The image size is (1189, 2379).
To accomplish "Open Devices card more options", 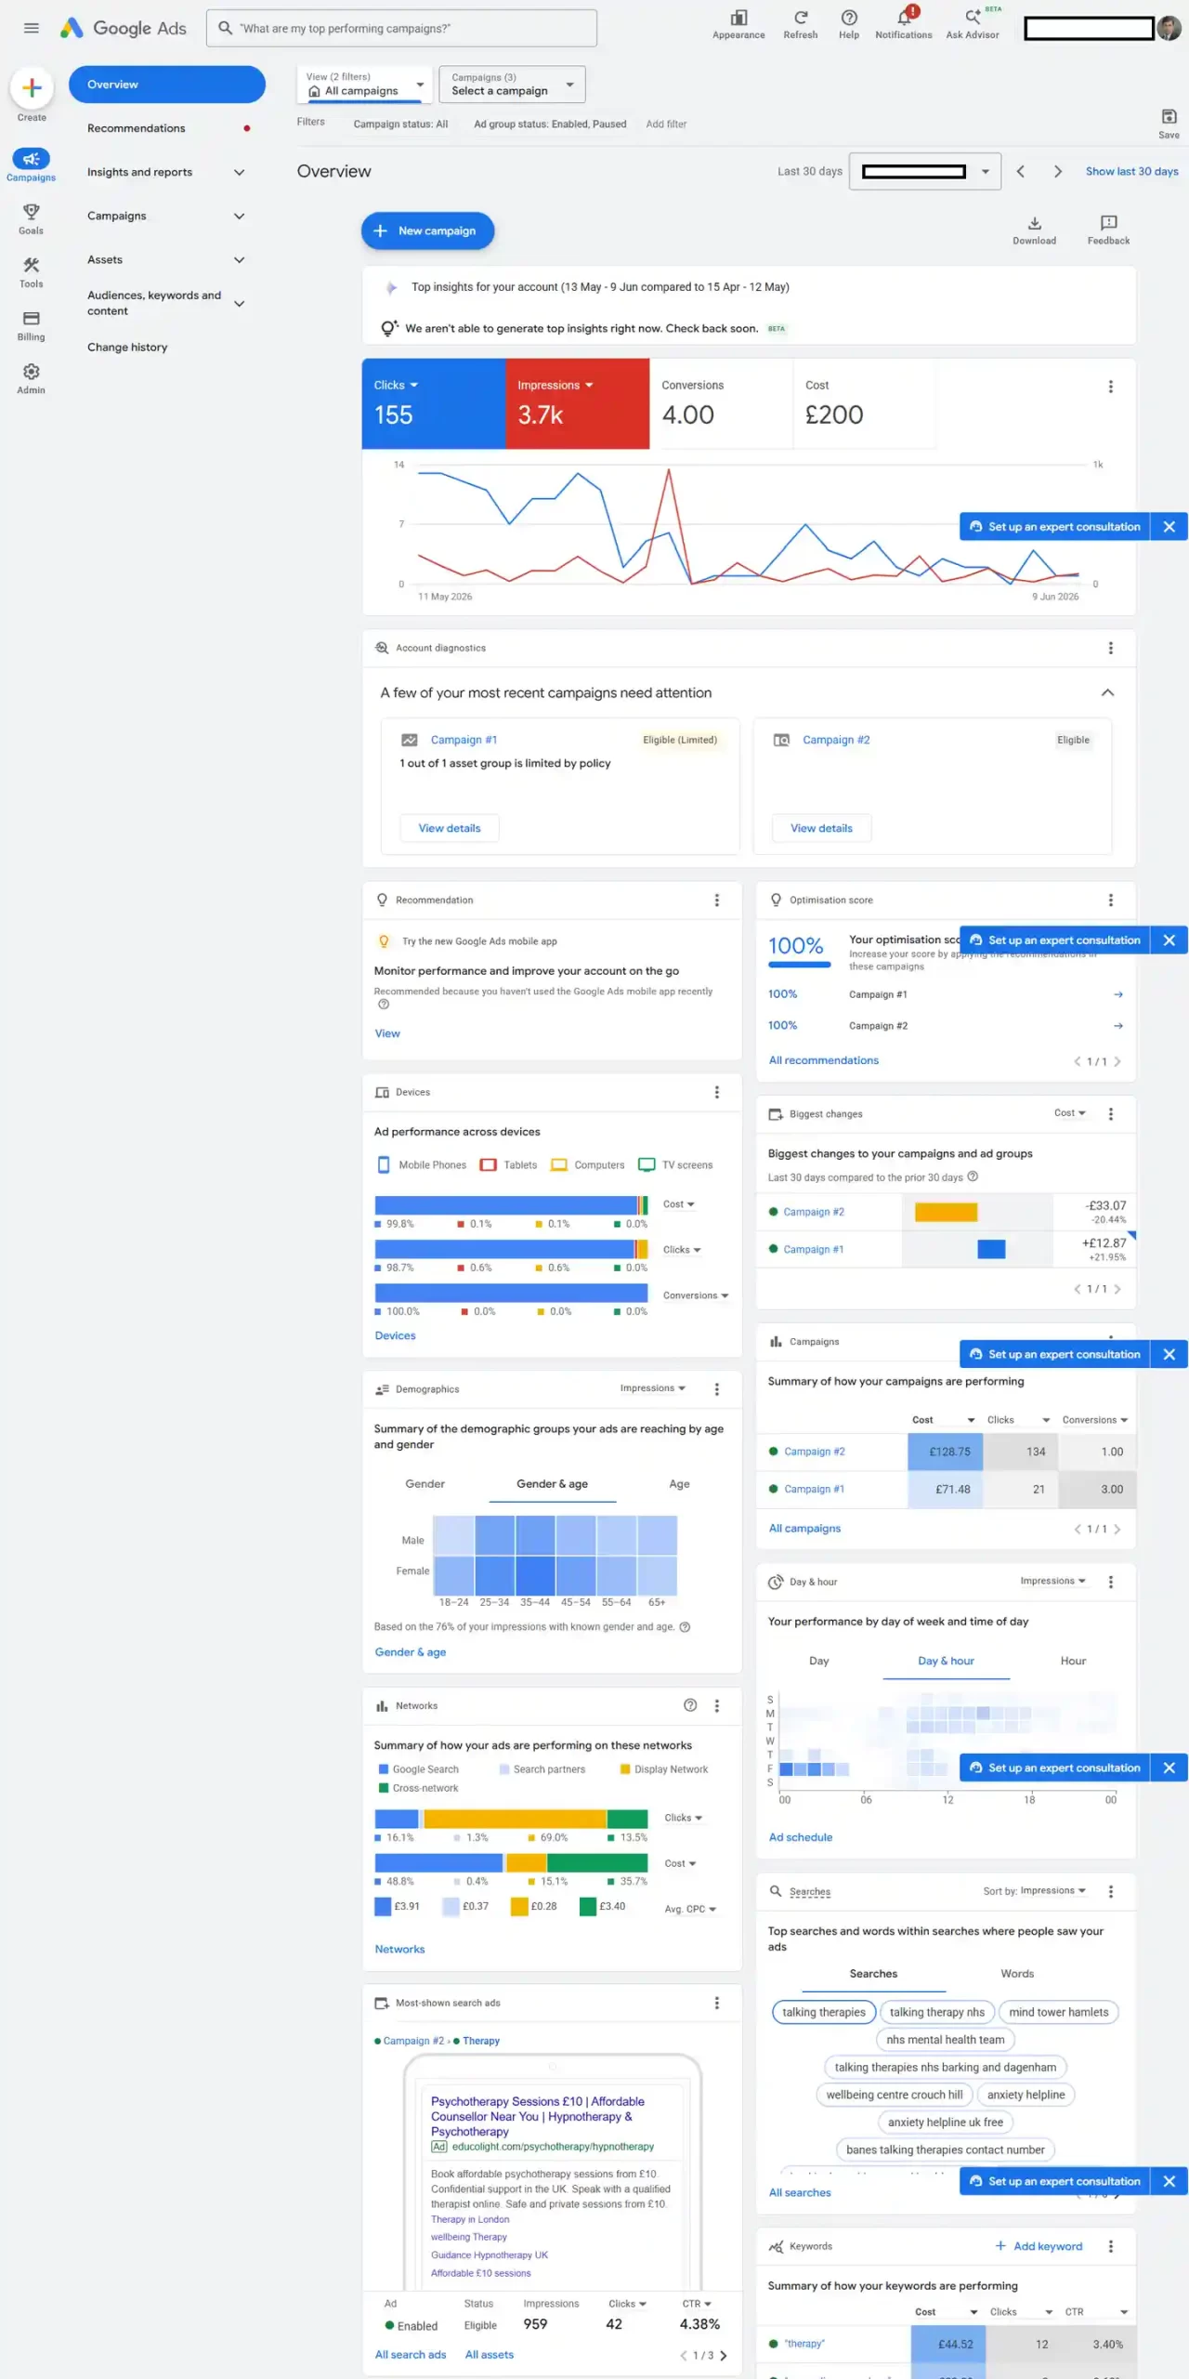I will [716, 1092].
